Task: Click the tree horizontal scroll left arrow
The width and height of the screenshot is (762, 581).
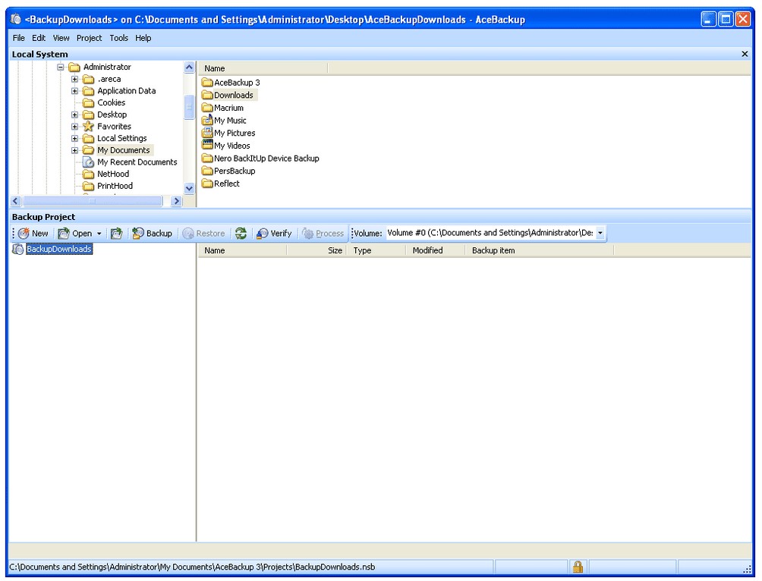Action: point(15,201)
